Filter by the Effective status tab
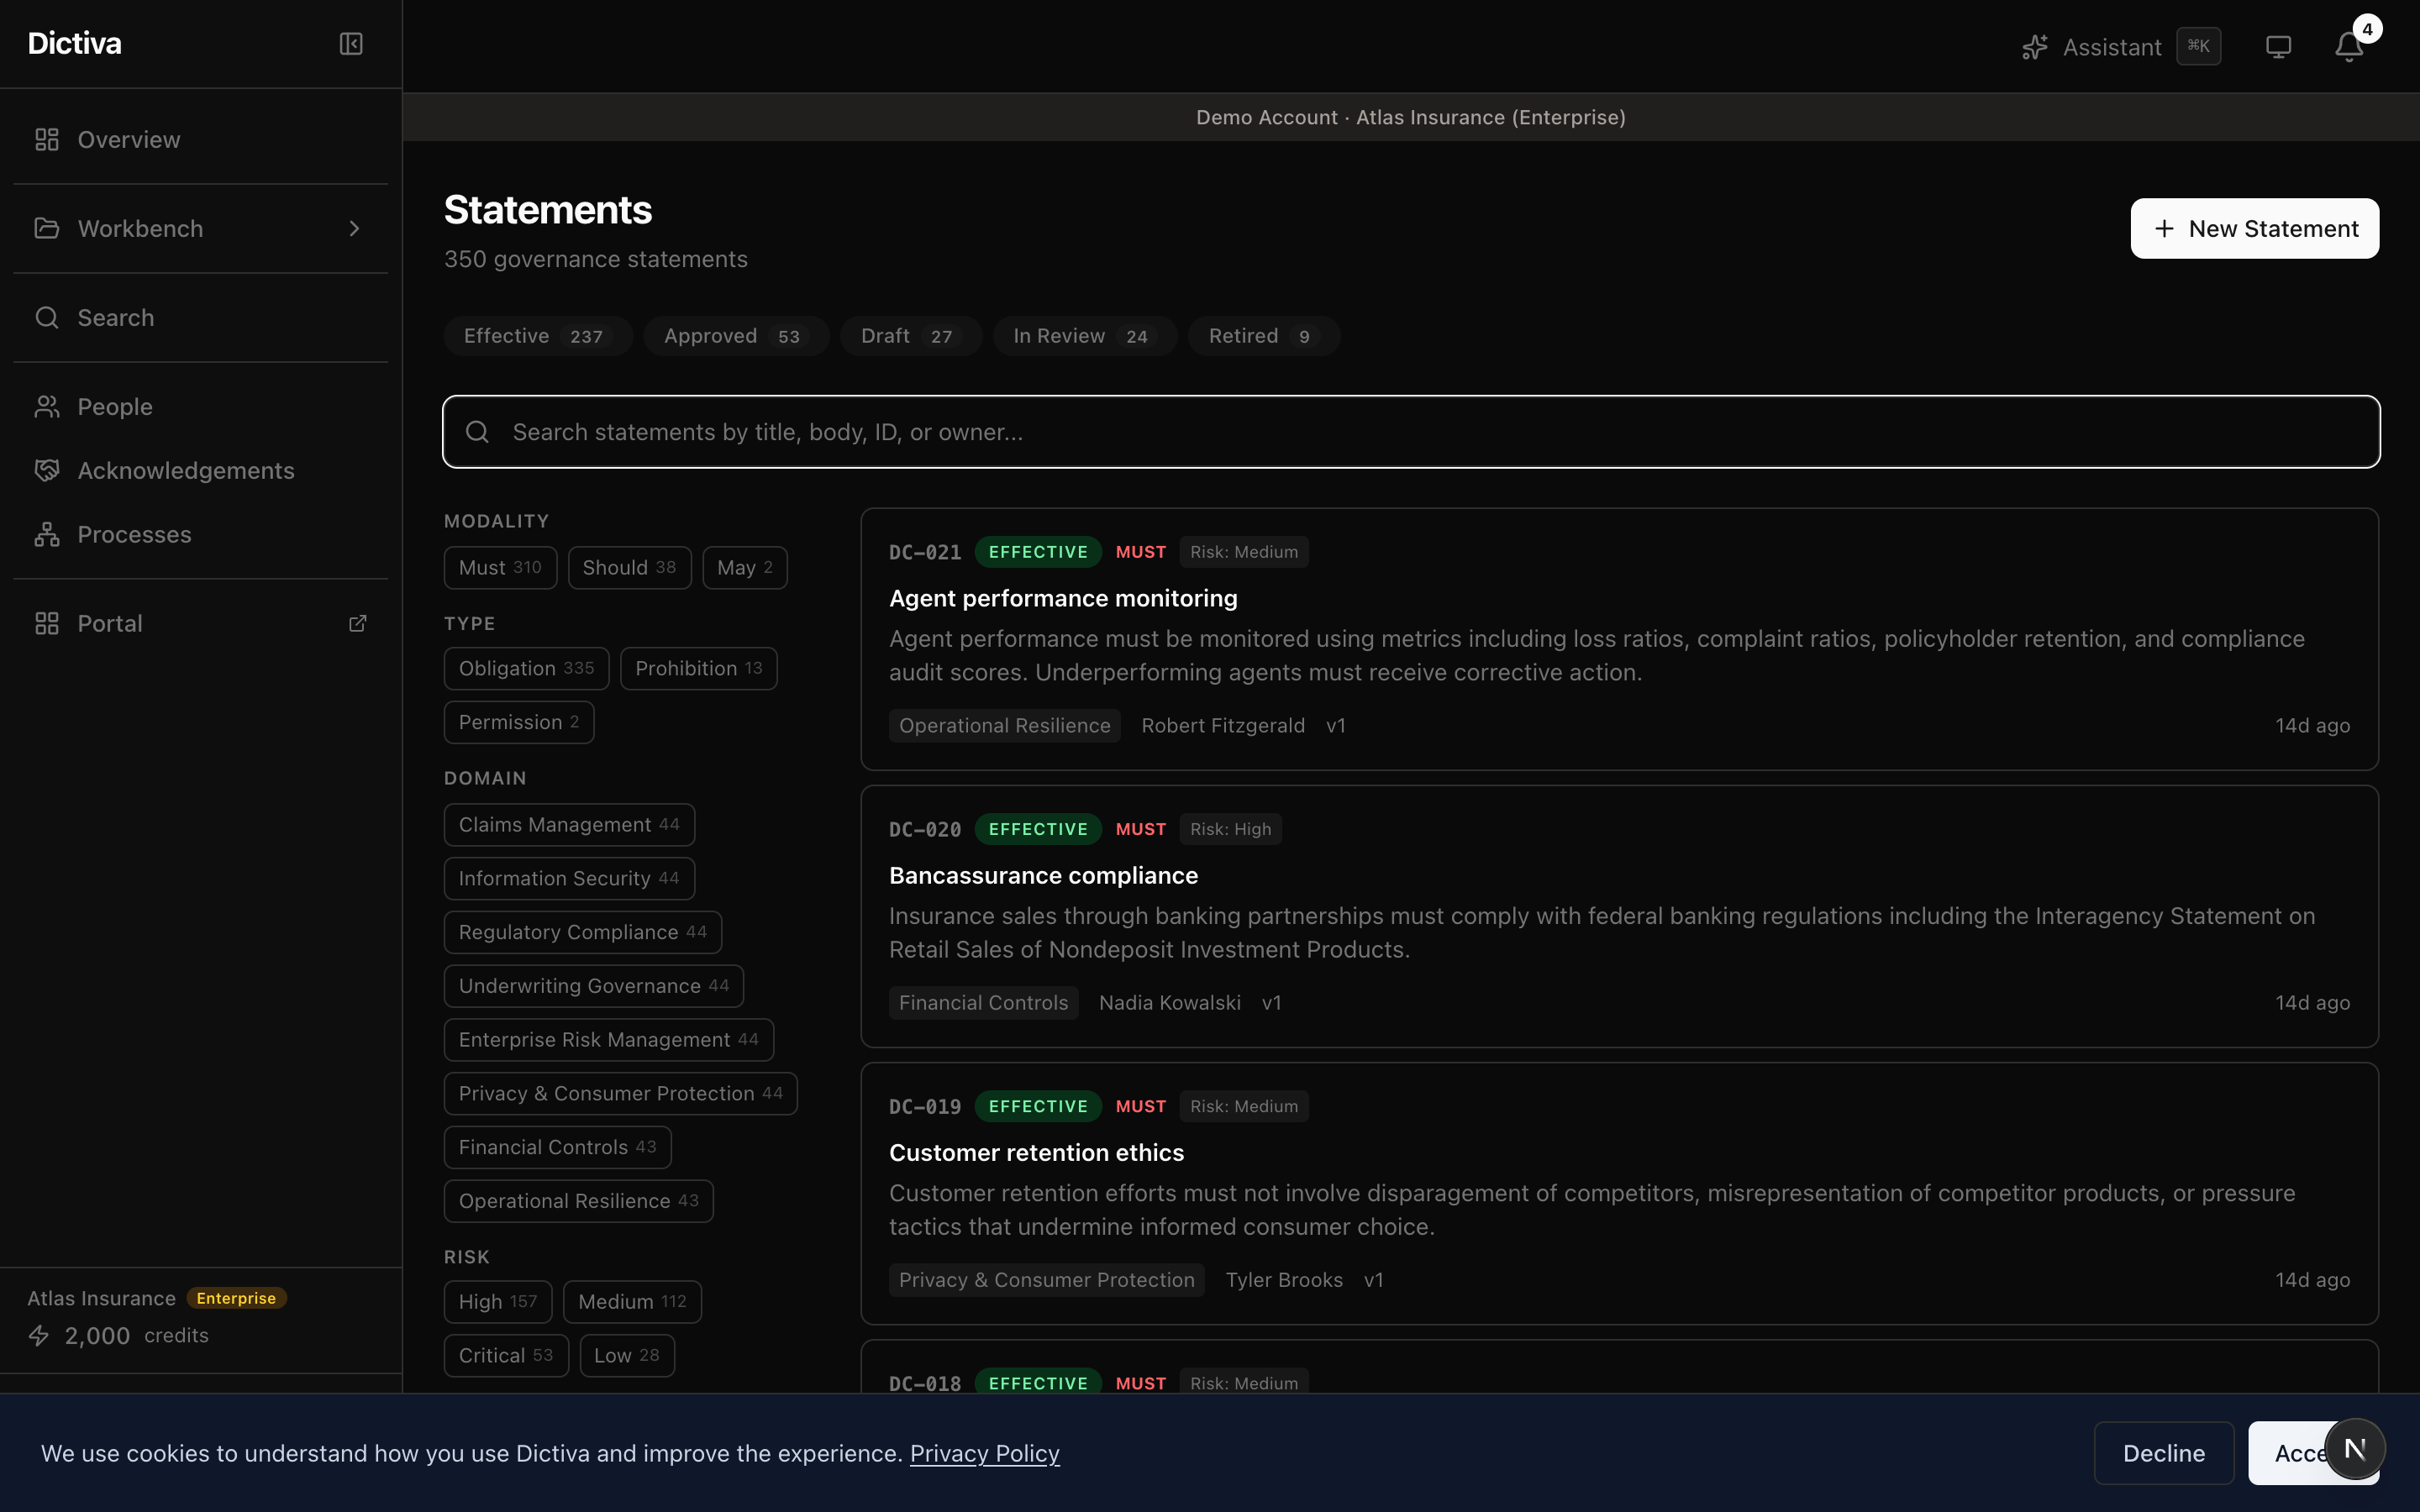2420x1512 pixels. (x=537, y=336)
